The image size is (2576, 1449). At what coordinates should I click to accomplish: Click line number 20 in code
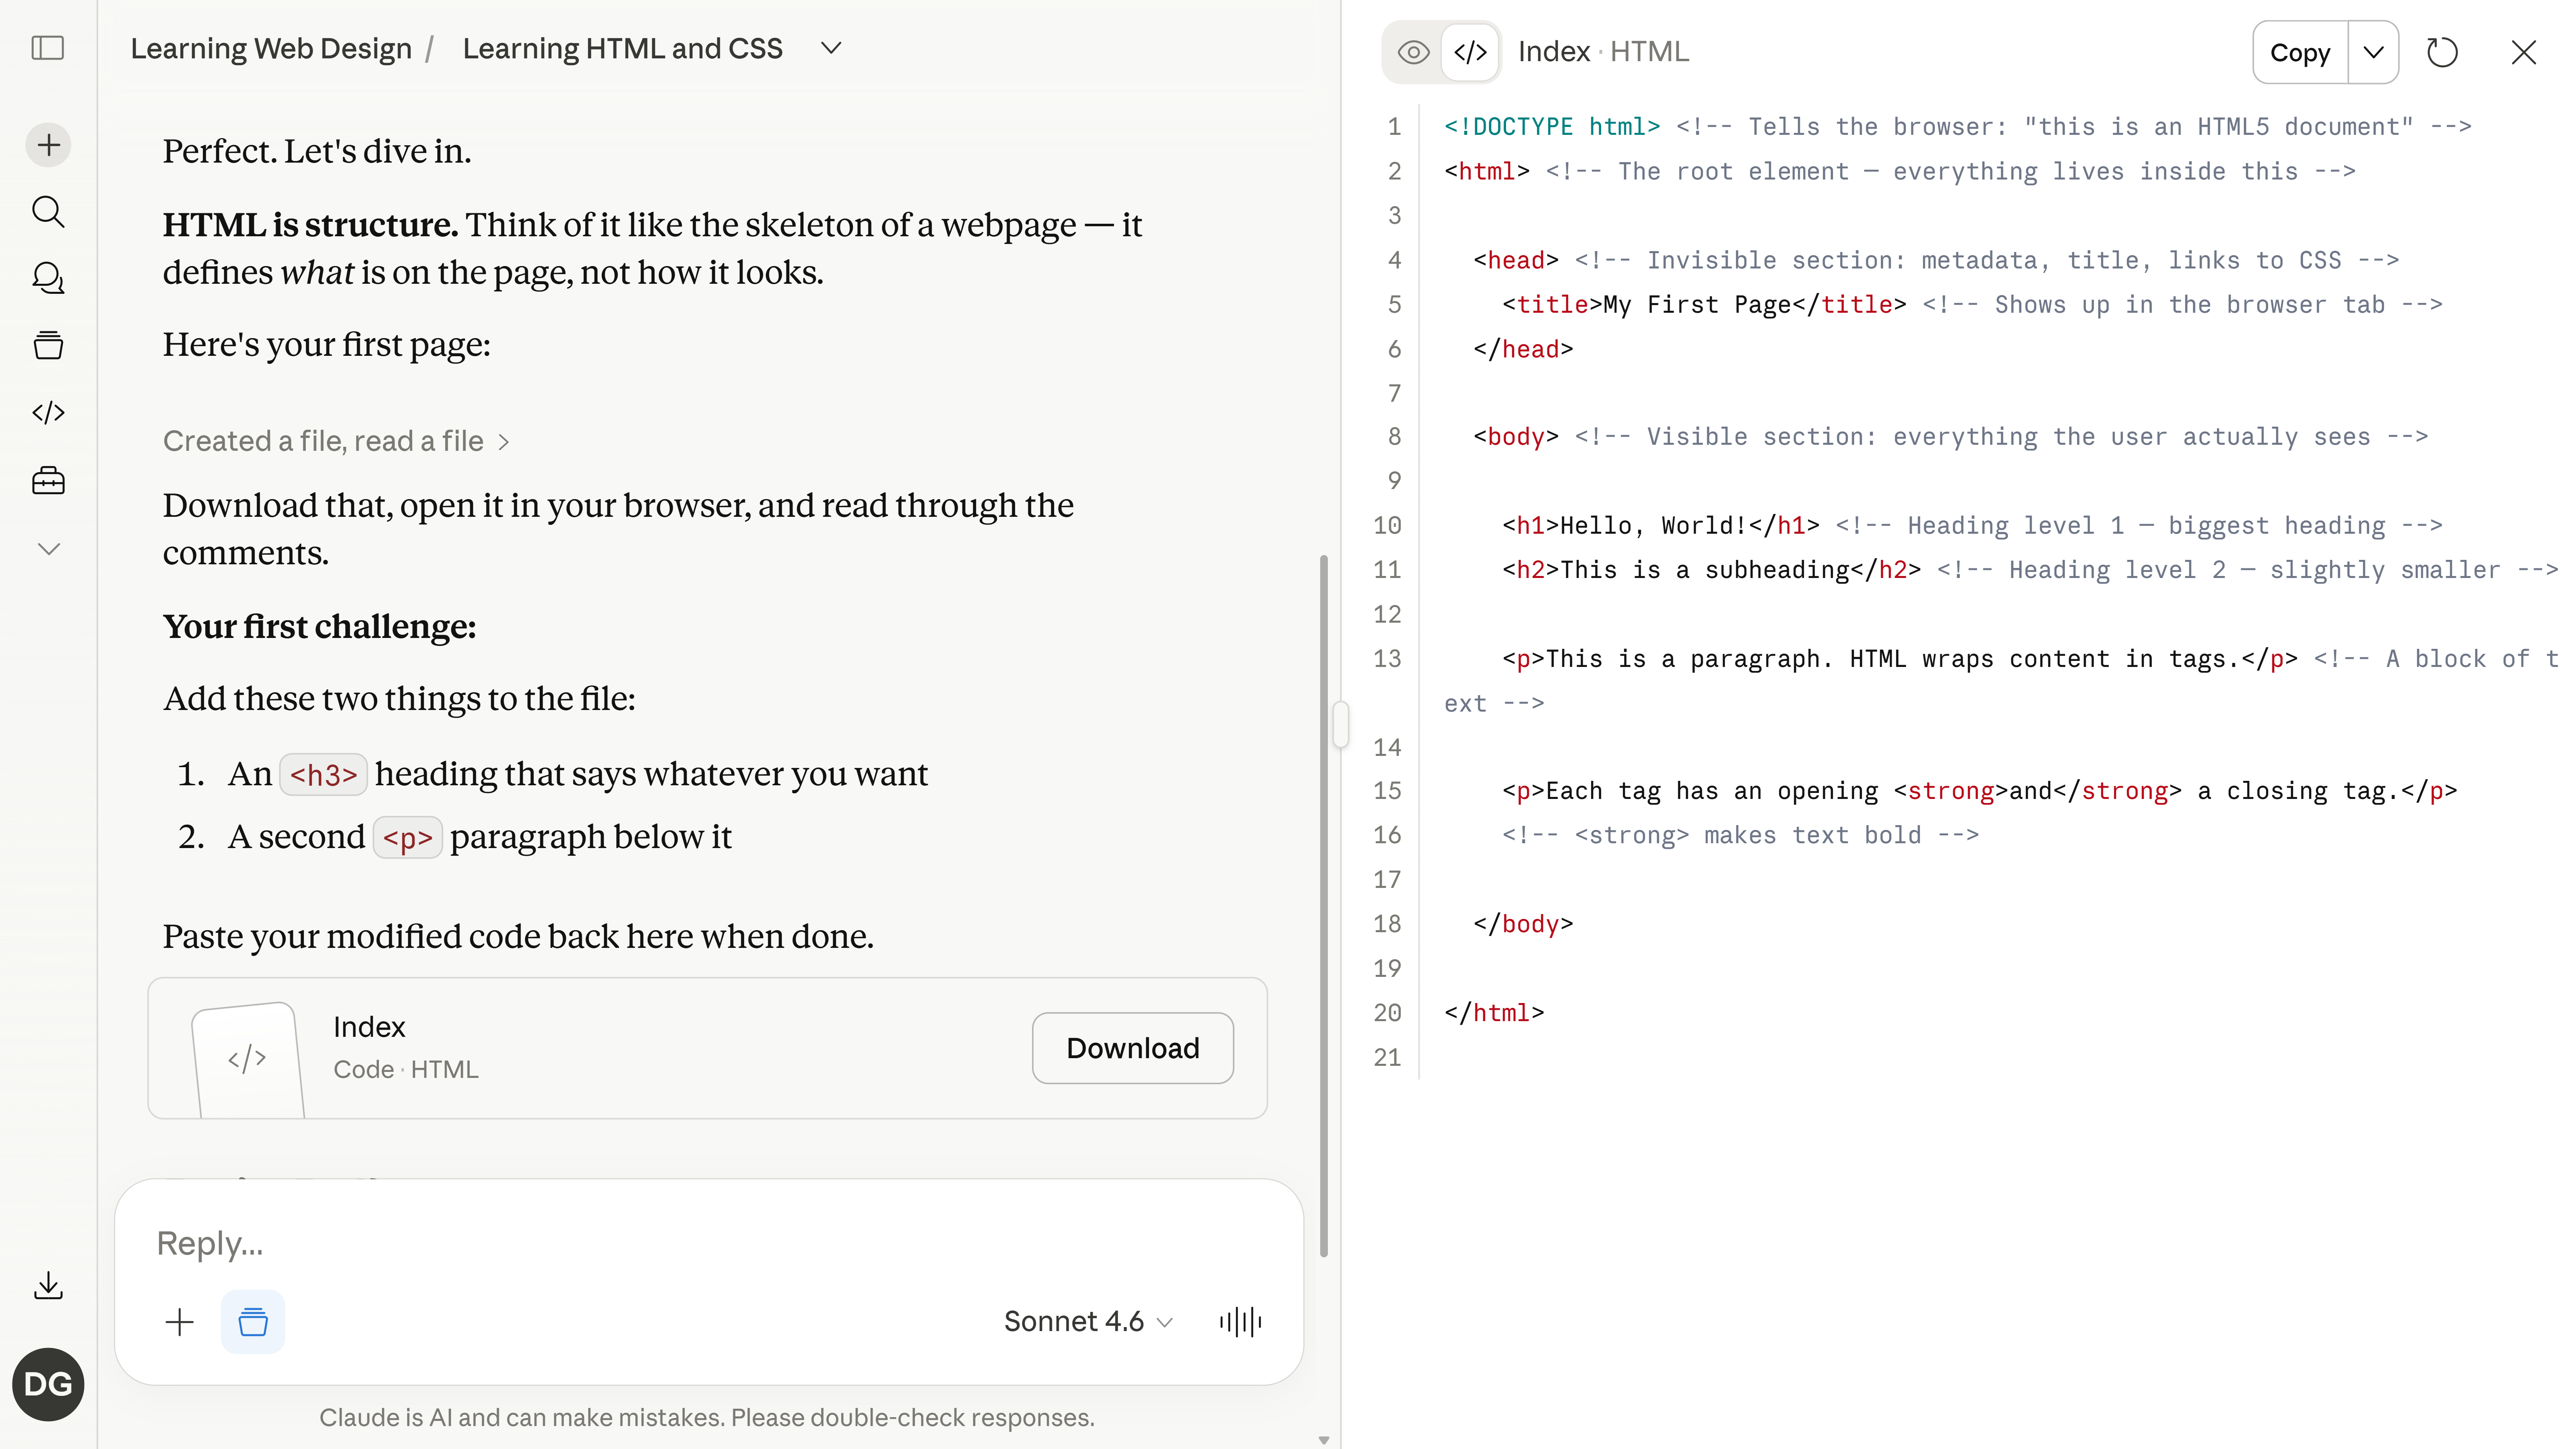click(1387, 1013)
